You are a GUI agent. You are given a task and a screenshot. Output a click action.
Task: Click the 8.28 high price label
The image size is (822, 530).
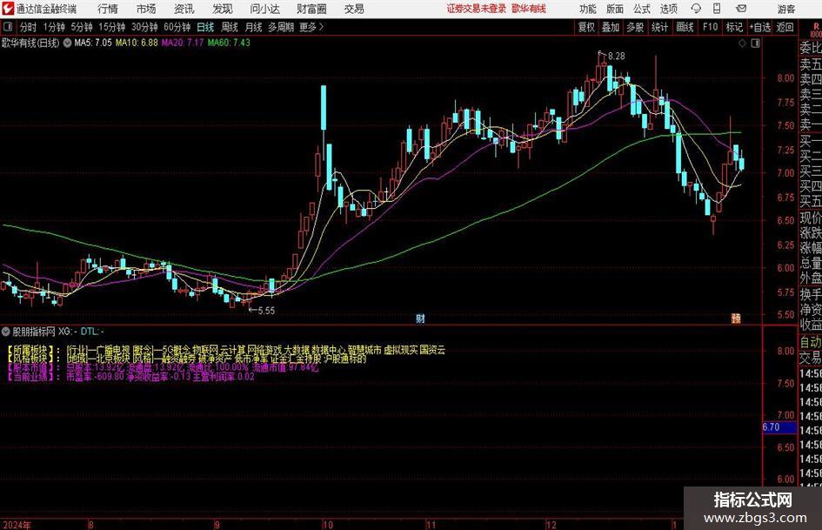click(617, 56)
